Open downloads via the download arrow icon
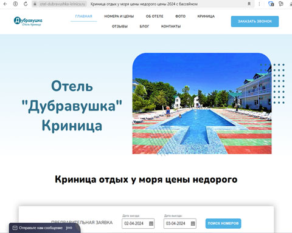292x233 pixels. 290,4
